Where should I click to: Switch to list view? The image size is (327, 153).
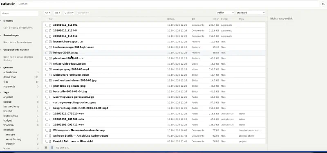[52, 148]
